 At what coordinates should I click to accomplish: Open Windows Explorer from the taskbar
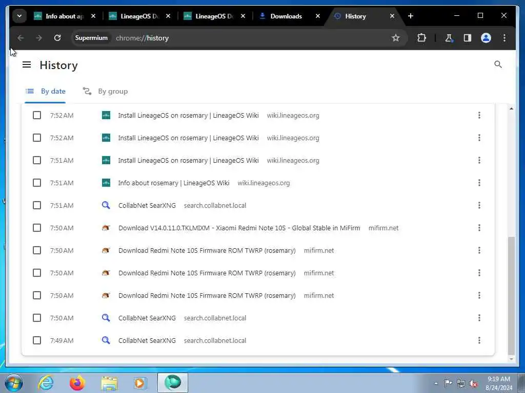click(109, 383)
